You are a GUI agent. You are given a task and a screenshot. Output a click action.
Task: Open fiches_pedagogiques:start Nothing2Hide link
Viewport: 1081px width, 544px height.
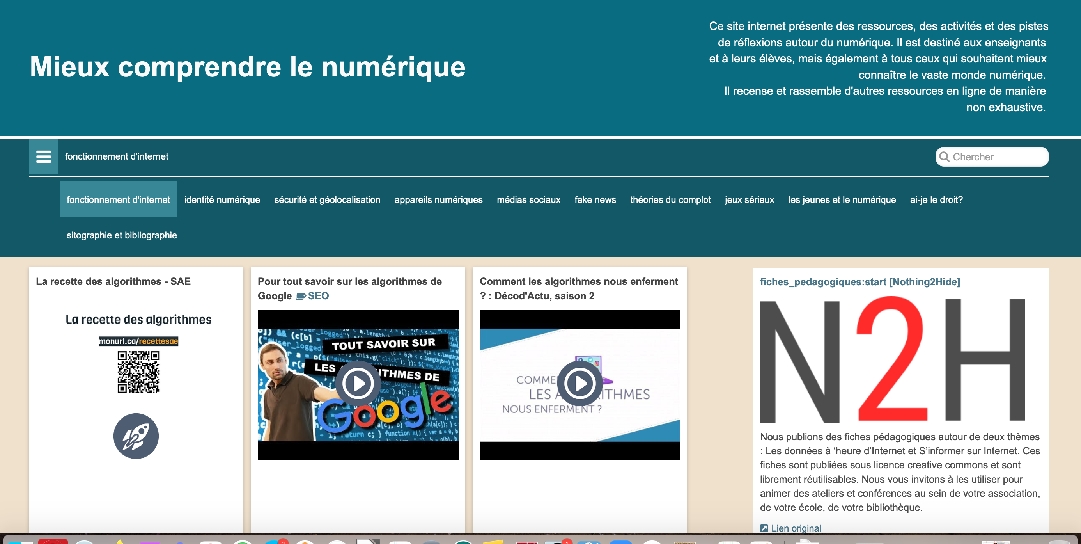click(x=859, y=282)
